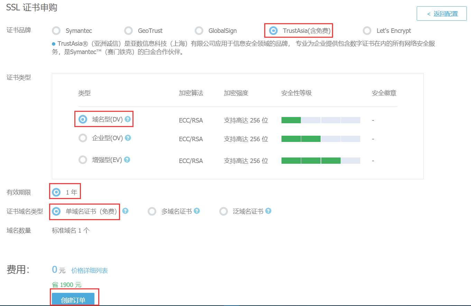Click the DV security level bar

click(321, 120)
